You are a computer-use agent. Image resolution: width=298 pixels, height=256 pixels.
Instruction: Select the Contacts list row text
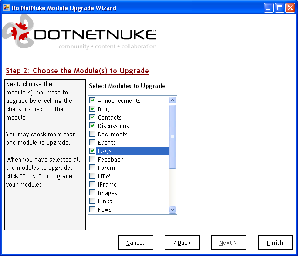109,117
